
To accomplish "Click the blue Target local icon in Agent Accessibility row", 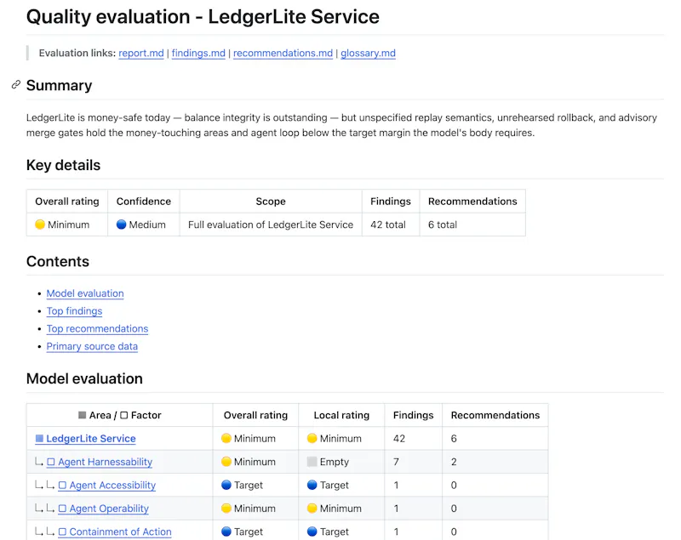I will pyautogui.click(x=312, y=485).
